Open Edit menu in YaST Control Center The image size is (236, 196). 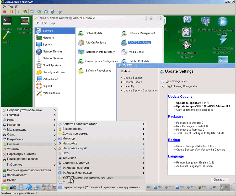click(44, 23)
